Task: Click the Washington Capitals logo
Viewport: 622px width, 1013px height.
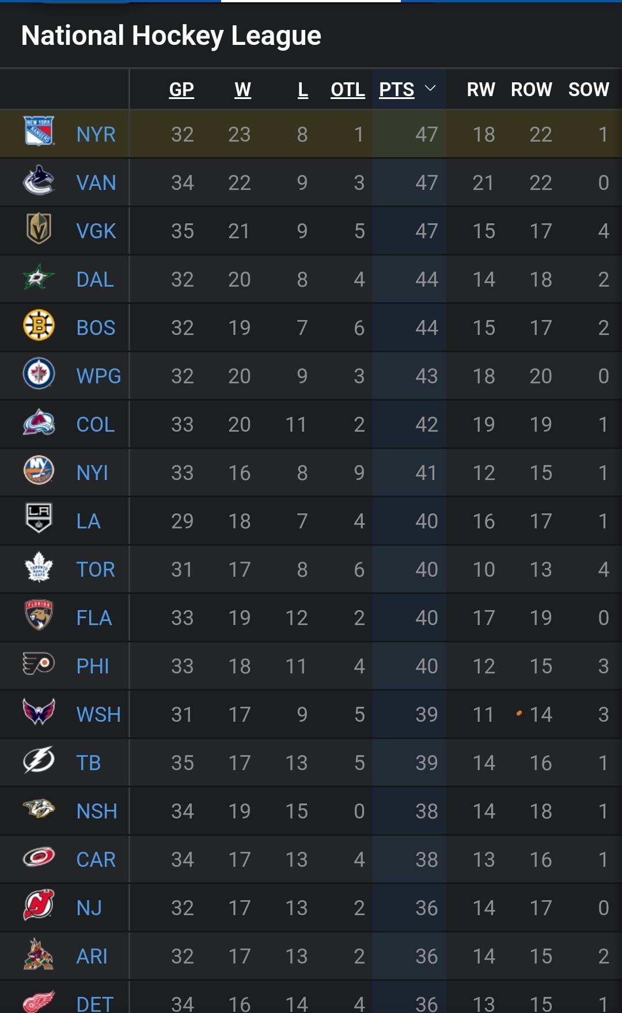Action: 39,713
